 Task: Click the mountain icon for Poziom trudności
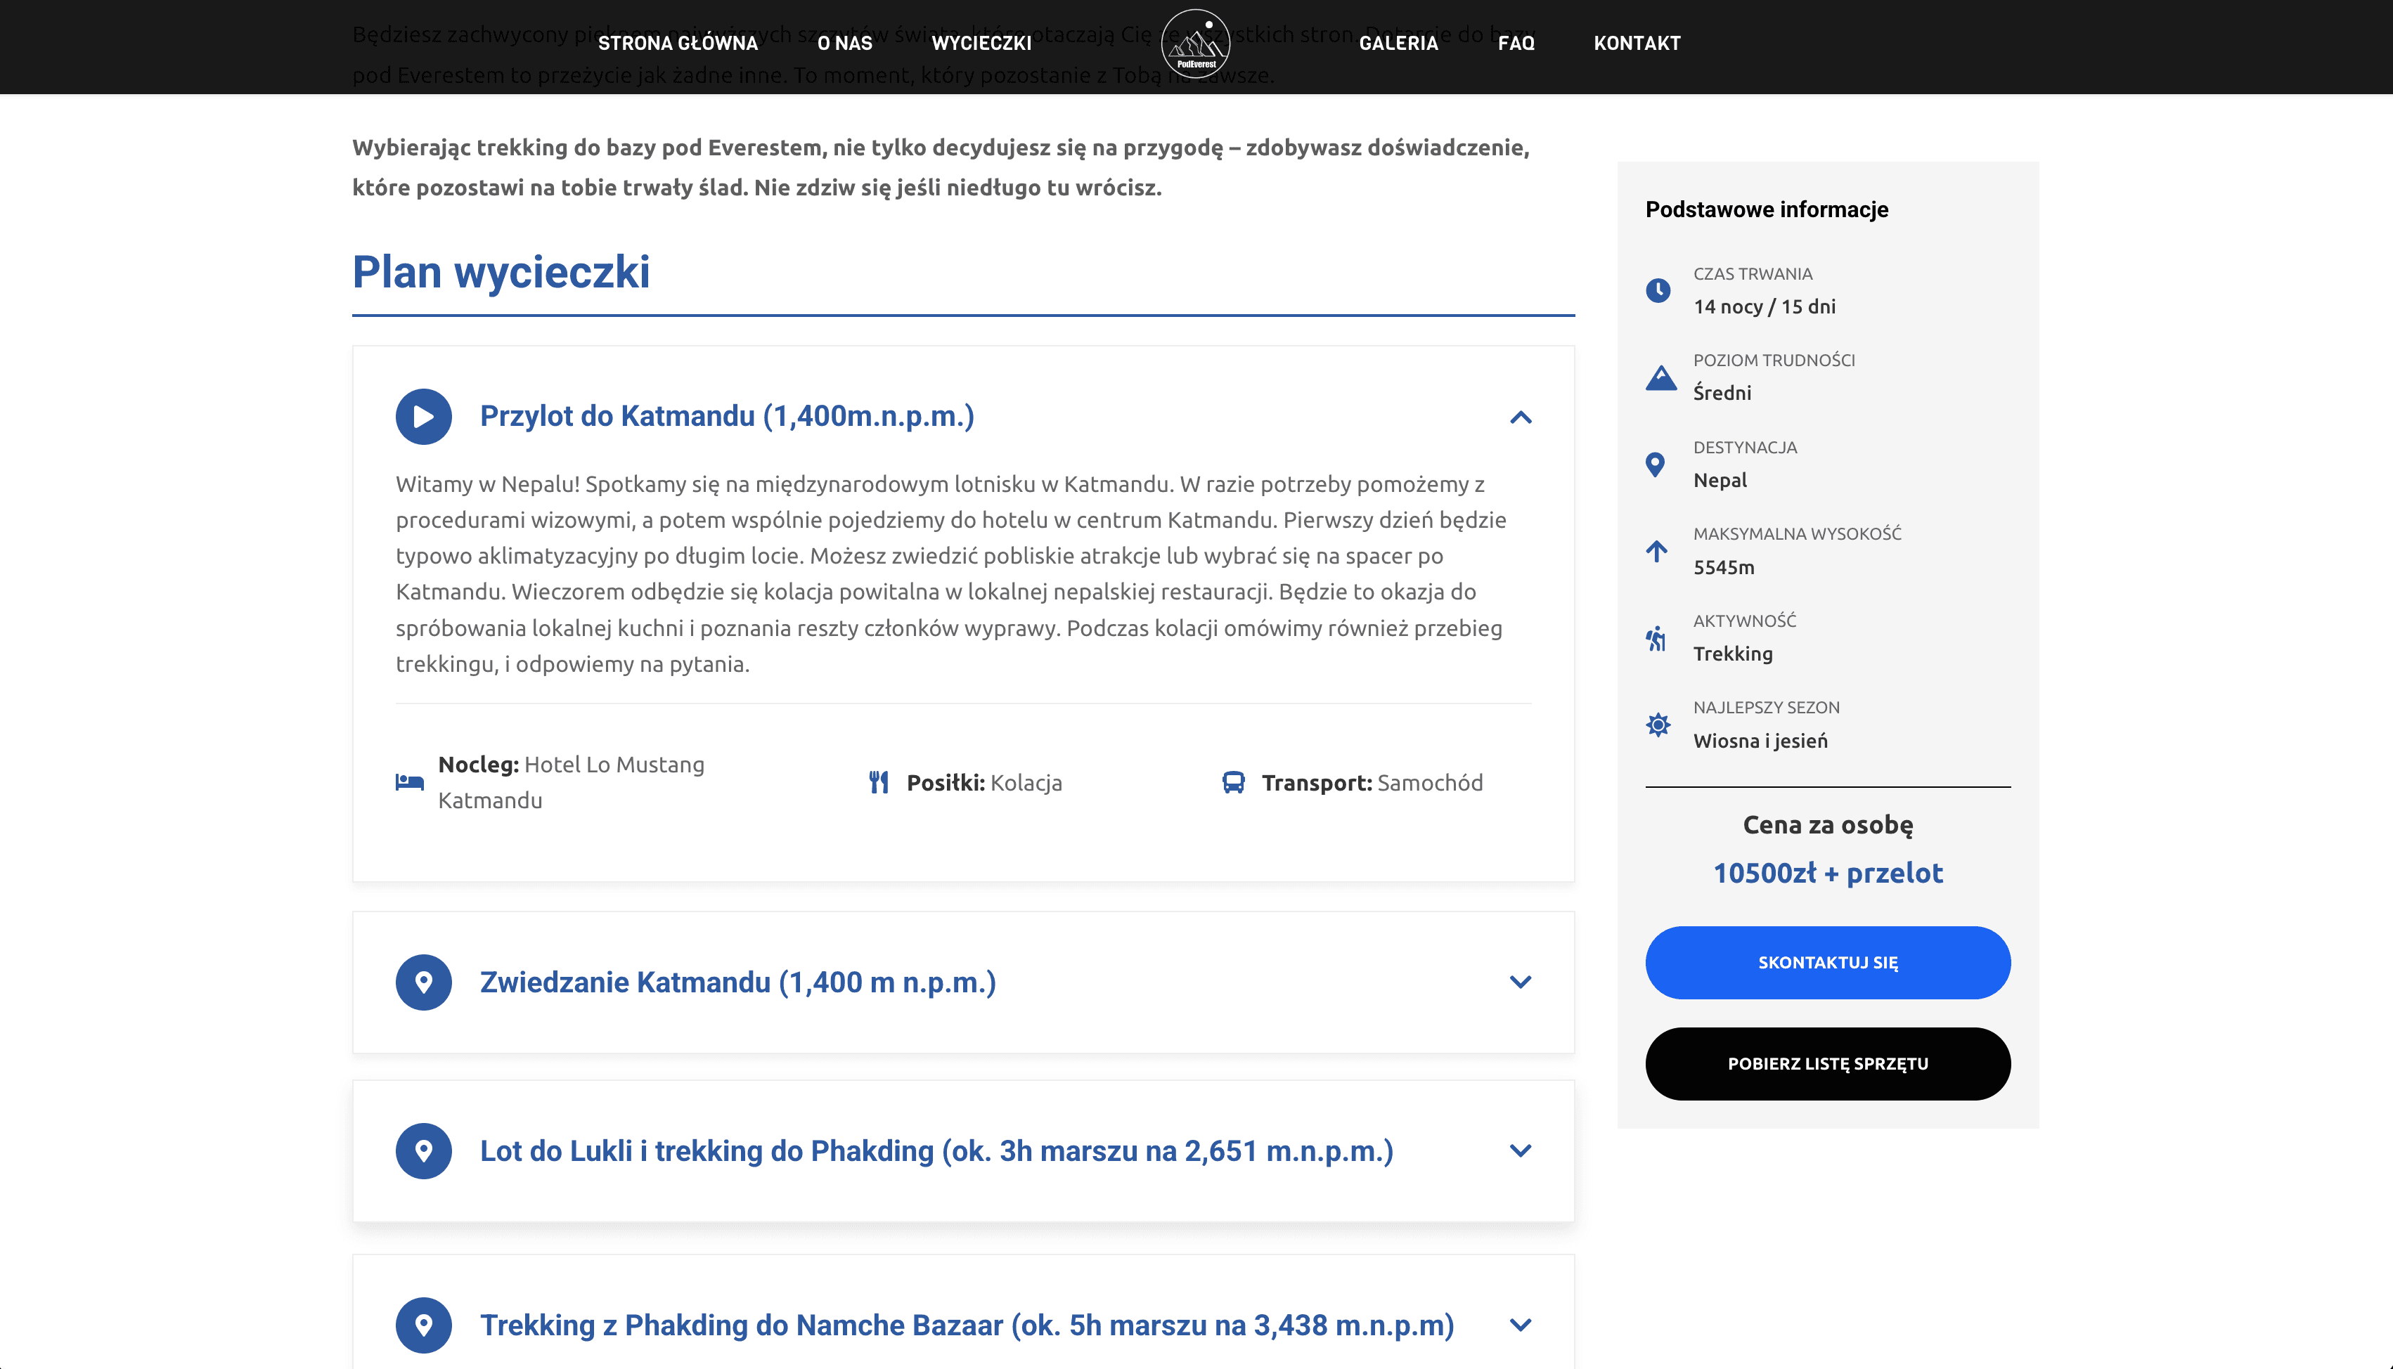pyautogui.click(x=1660, y=377)
